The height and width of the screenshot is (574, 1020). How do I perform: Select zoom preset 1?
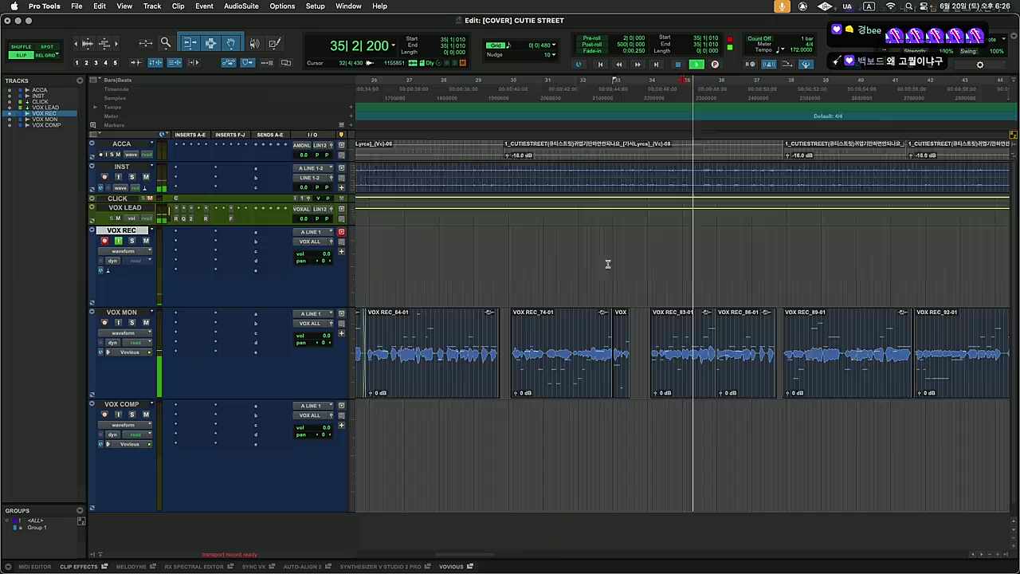(76, 63)
